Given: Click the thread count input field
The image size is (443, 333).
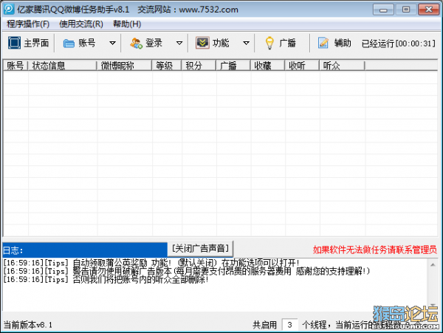Looking at the screenshot, I should click(x=289, y=325).
